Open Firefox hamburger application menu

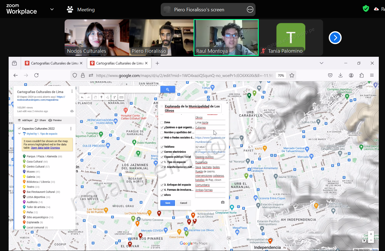coord(372,75)
